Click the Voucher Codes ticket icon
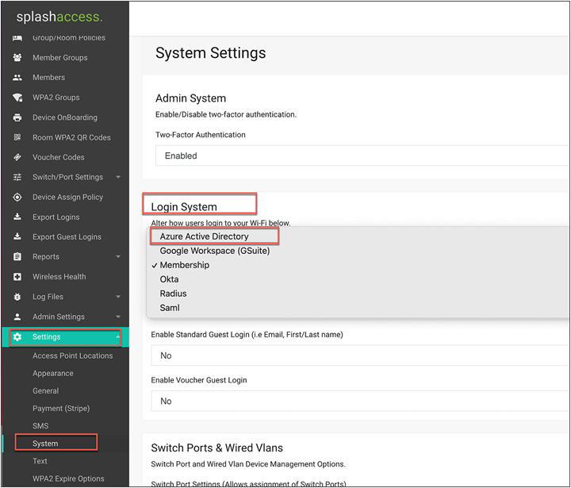The width and height of the screenshot is (571, 488). click(x=17, y=157)
